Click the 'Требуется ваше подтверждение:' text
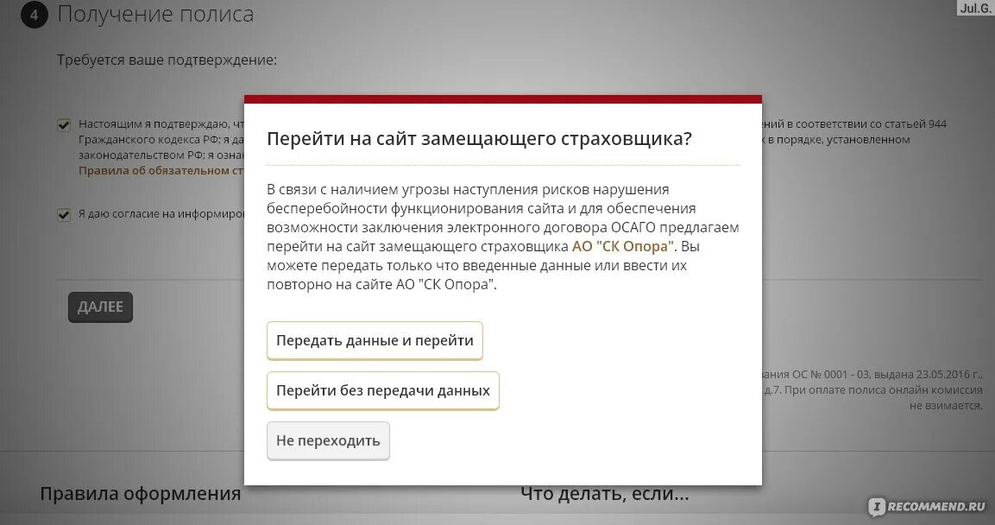 [167, 60]
